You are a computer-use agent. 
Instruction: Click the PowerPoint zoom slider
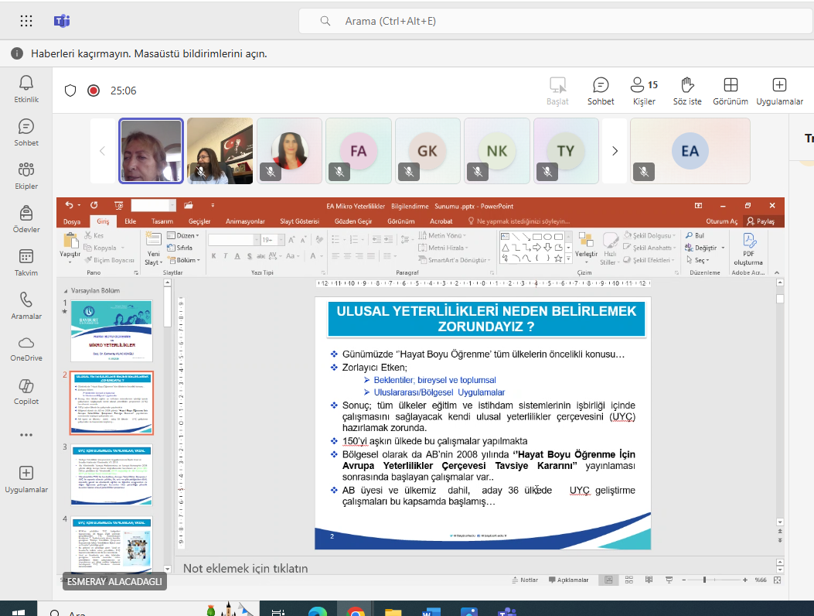[704, 580]
